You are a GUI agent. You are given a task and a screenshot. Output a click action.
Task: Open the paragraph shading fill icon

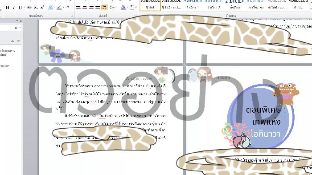[x=123, y=8]
